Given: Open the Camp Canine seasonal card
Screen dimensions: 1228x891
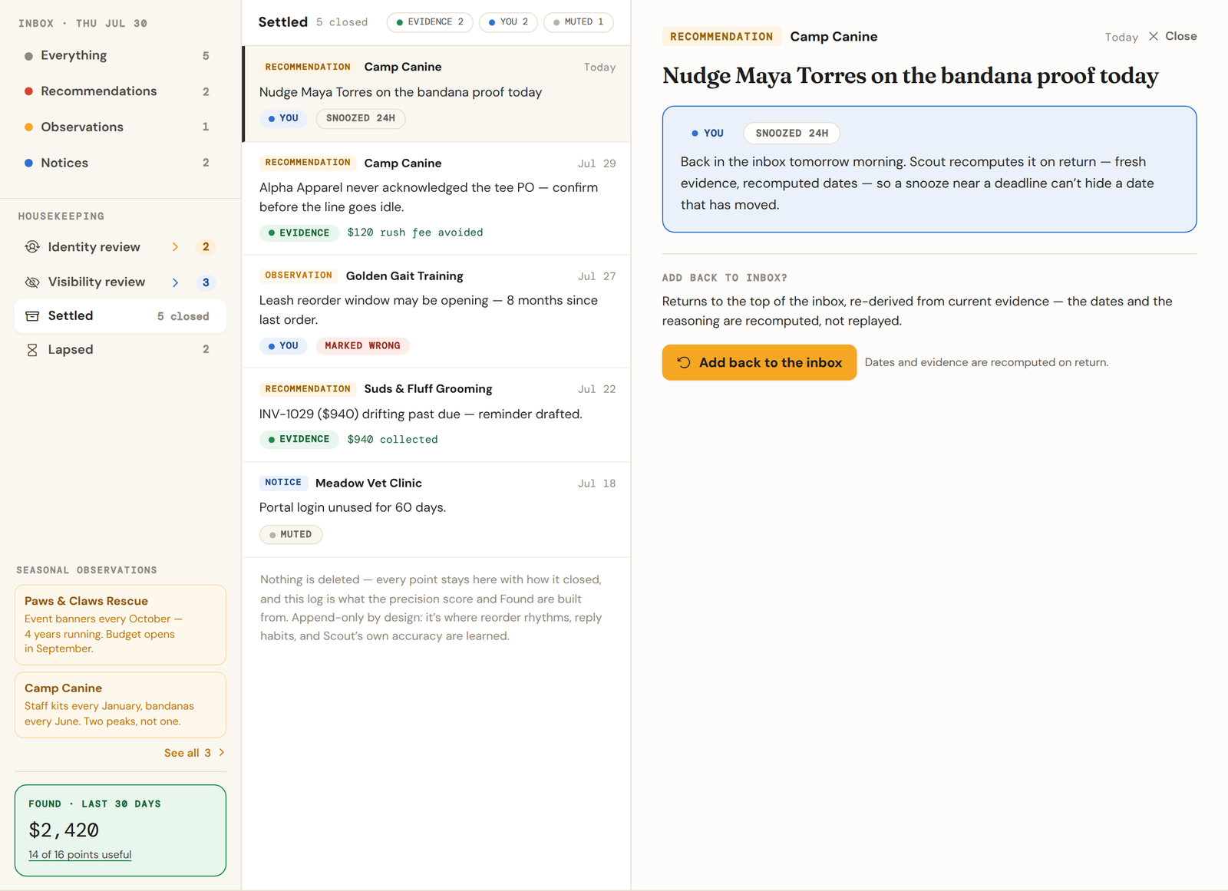Looking at the screenshot, I should pyautogui.click(x=120, y=705).
